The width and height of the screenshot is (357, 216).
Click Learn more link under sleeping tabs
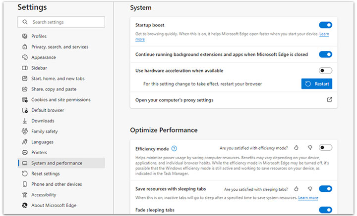point(308,198)
